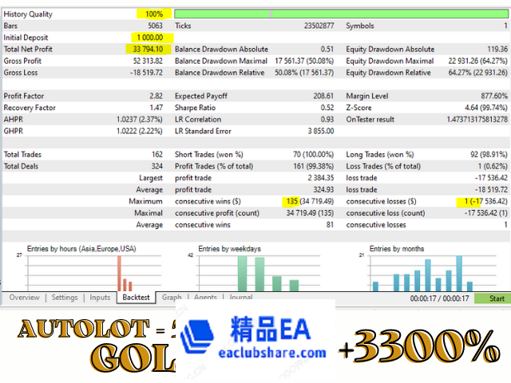Select the Largest profit trade value 2 384.35

(321, 178)
